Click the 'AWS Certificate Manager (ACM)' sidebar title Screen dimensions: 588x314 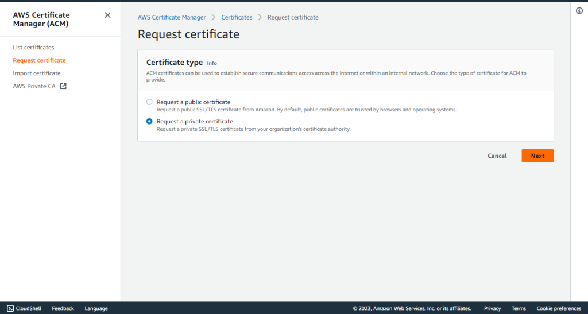coord(41,19)
